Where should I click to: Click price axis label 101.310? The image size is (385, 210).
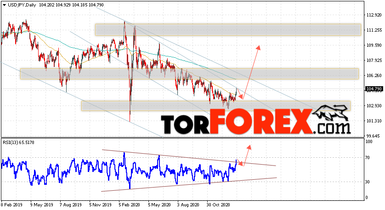click(374, 121)
